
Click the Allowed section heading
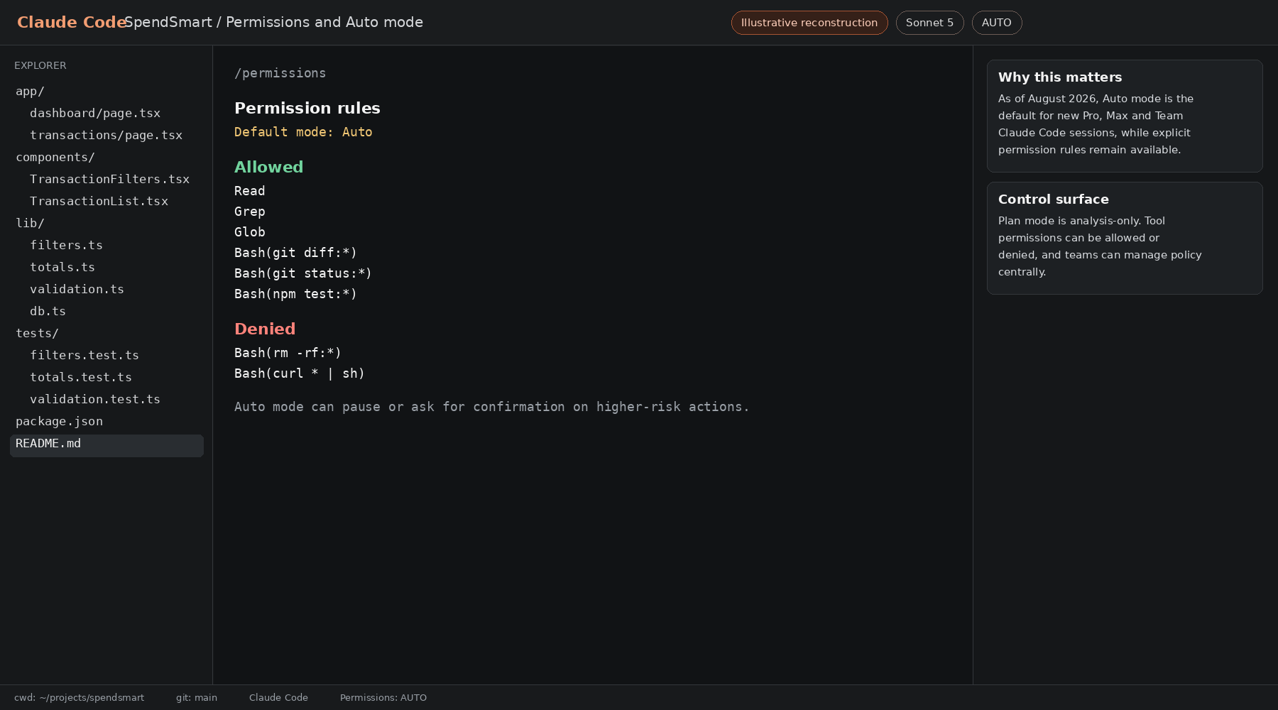268,167
